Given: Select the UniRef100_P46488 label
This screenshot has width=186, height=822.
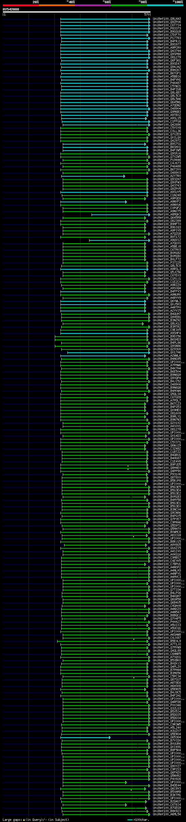Looking at the screenshot, I should click(x=167, y=166).
